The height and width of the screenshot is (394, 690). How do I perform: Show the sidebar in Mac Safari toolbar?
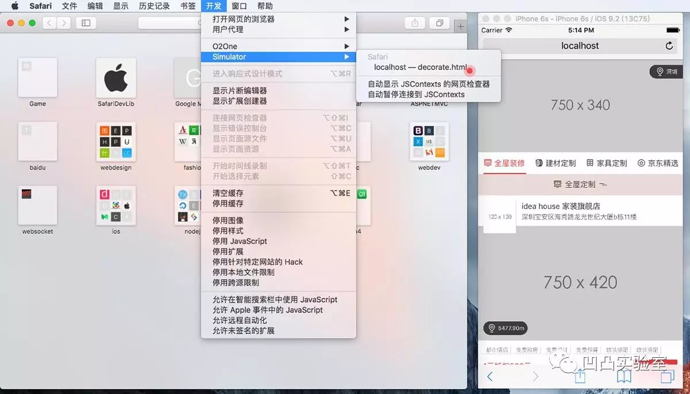click(86, 23)
